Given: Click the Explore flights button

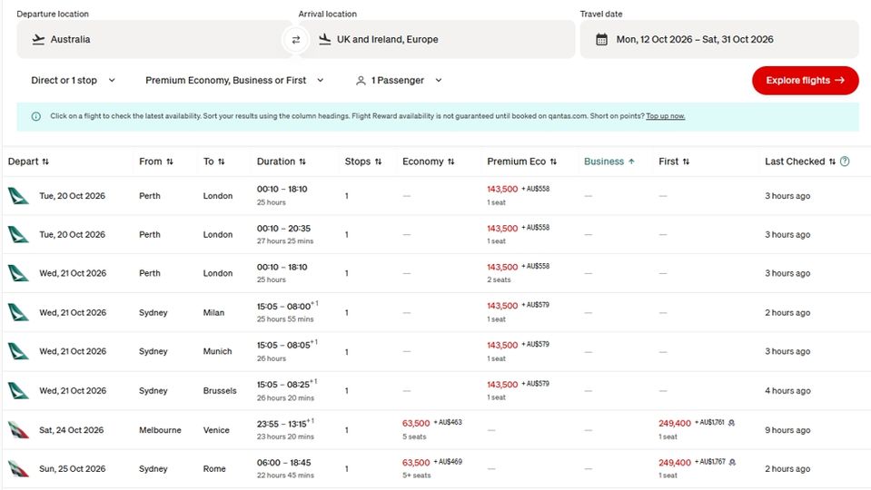Looking at the screenshot, I should click(806, 81).
